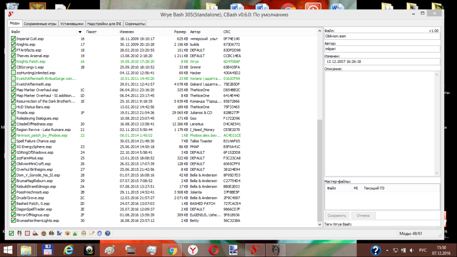Viewport: 457px width, 257px height.
Task: Open settings via blue gear toolbar icon
Action: [x=100, y=233]
